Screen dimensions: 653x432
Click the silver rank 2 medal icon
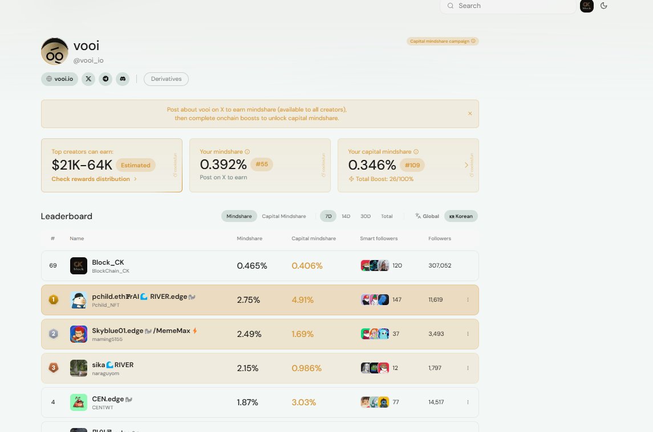53,334
